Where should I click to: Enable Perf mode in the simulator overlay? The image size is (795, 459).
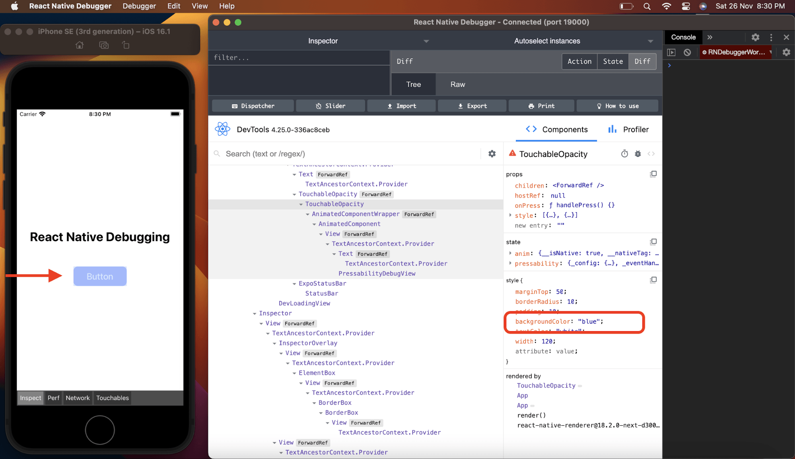[53, 398]
